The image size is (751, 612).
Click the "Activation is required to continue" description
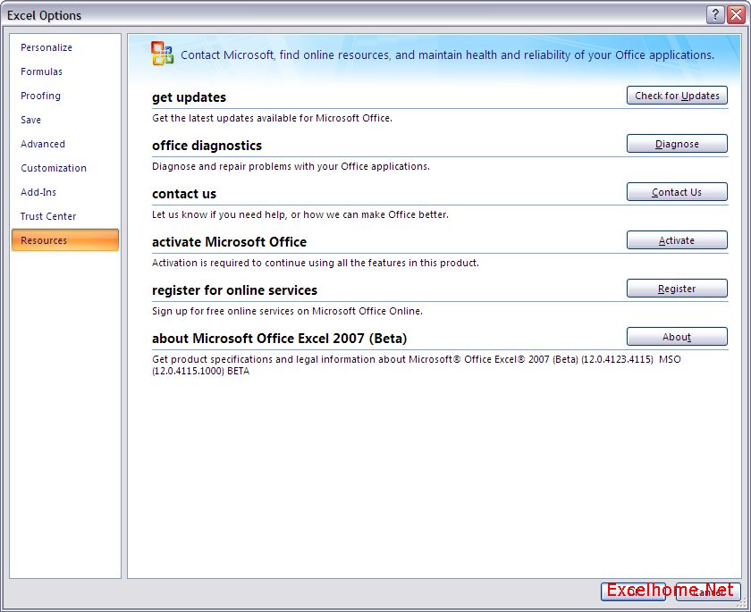coord(316,263)
